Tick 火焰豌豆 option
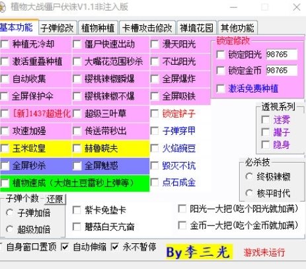The height and width of the screenshot is (269, 306). [x=155, y=148]
